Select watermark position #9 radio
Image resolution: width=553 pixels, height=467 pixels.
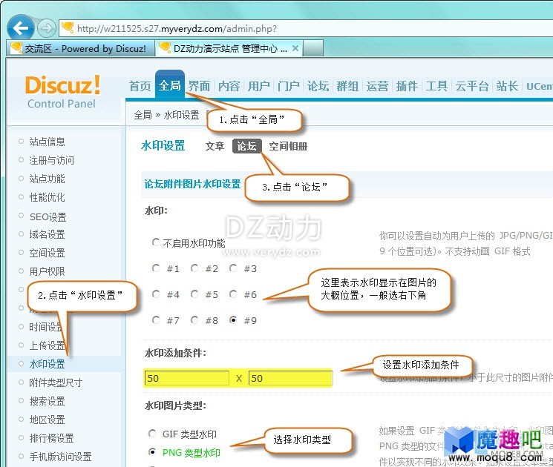[x=233, y=319]
